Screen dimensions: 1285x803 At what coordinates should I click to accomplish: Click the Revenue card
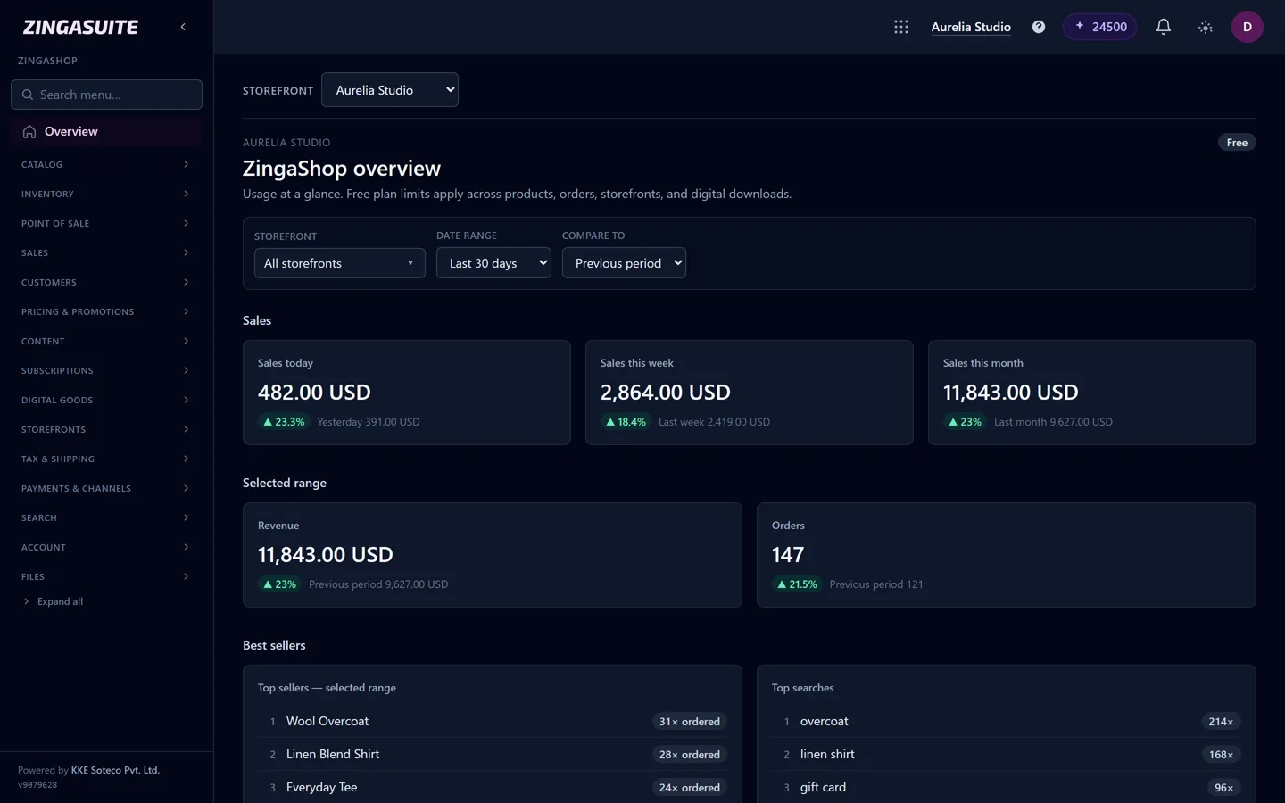click(x=493, y=555)
